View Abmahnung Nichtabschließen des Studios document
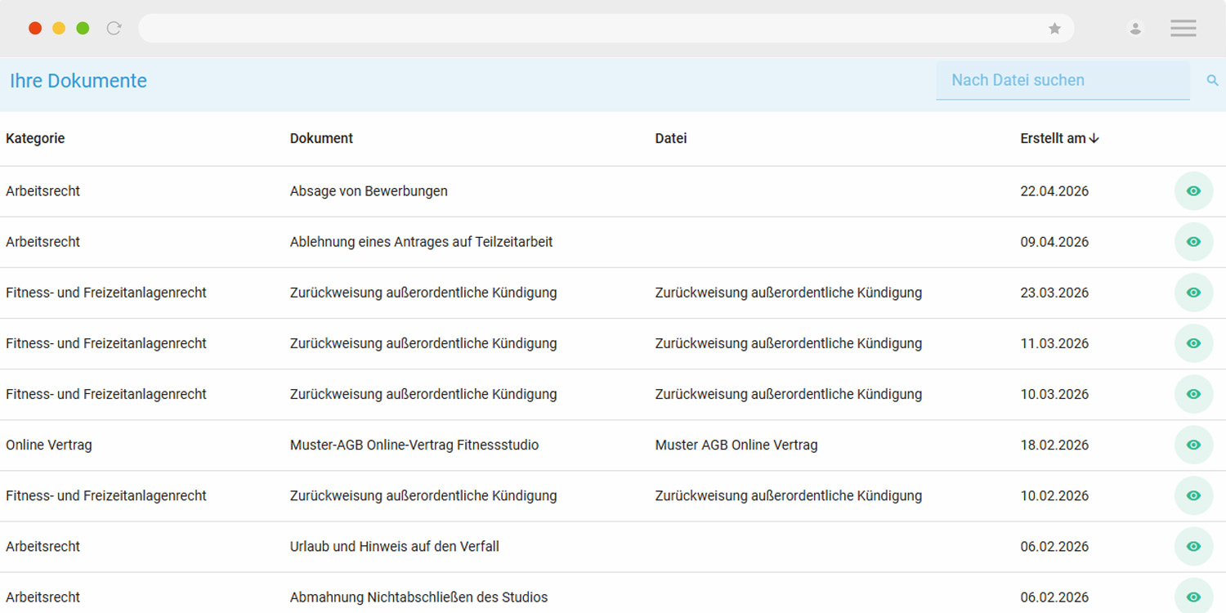 (x=1193, y=597)
